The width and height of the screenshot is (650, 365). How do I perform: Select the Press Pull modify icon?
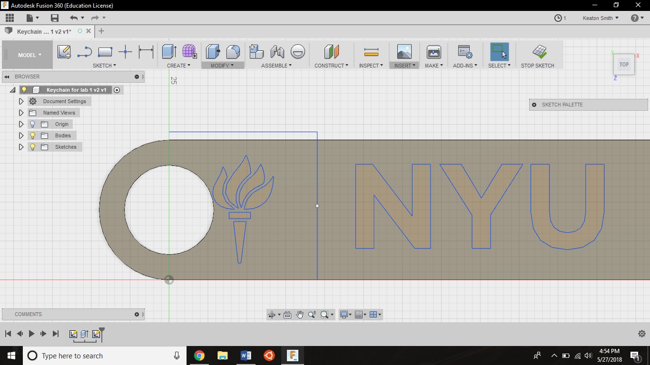pos(213,51)
